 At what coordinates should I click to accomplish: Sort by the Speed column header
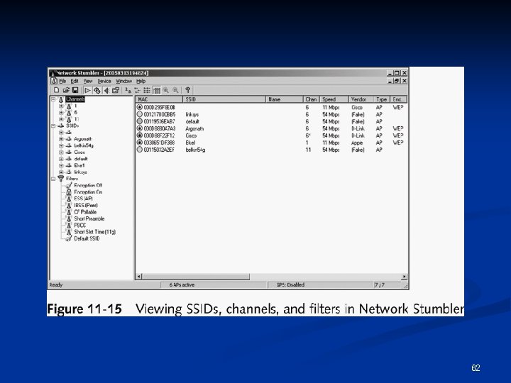point(334,99)
